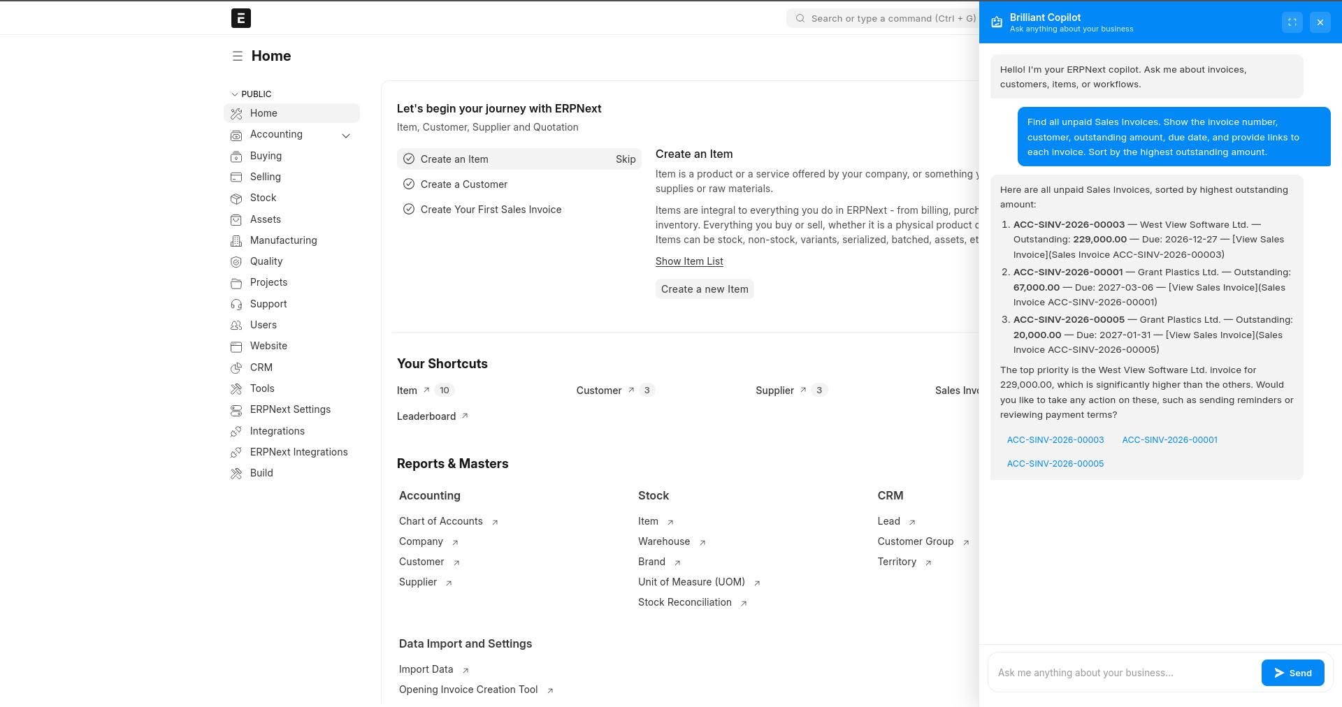The width and height of the screenshot is (1342, 707).
Task: Click the Quality shield icon
Action: pyautogui.click(x=236, y=262)
